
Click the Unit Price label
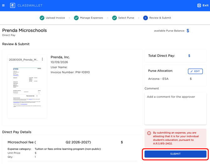coord(14,153)
